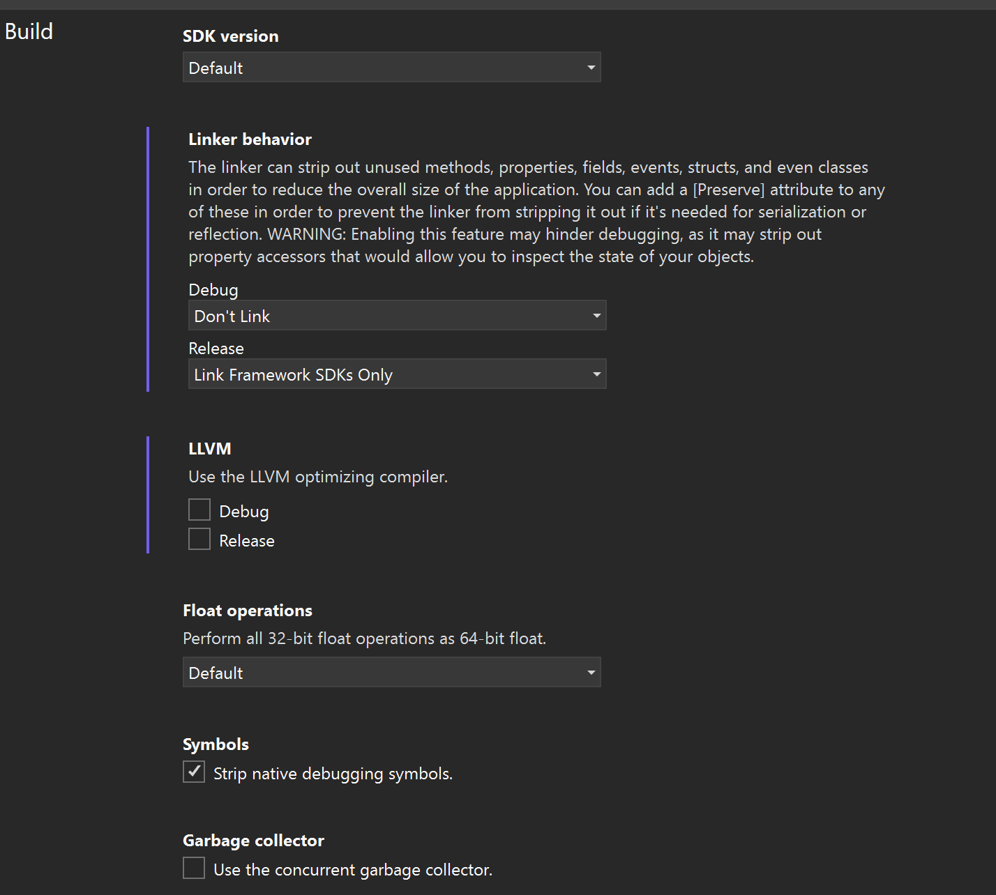
Task: Open the Release linker dropdown, Link Framework SDKs Only
Action: [x=397, y=374]
